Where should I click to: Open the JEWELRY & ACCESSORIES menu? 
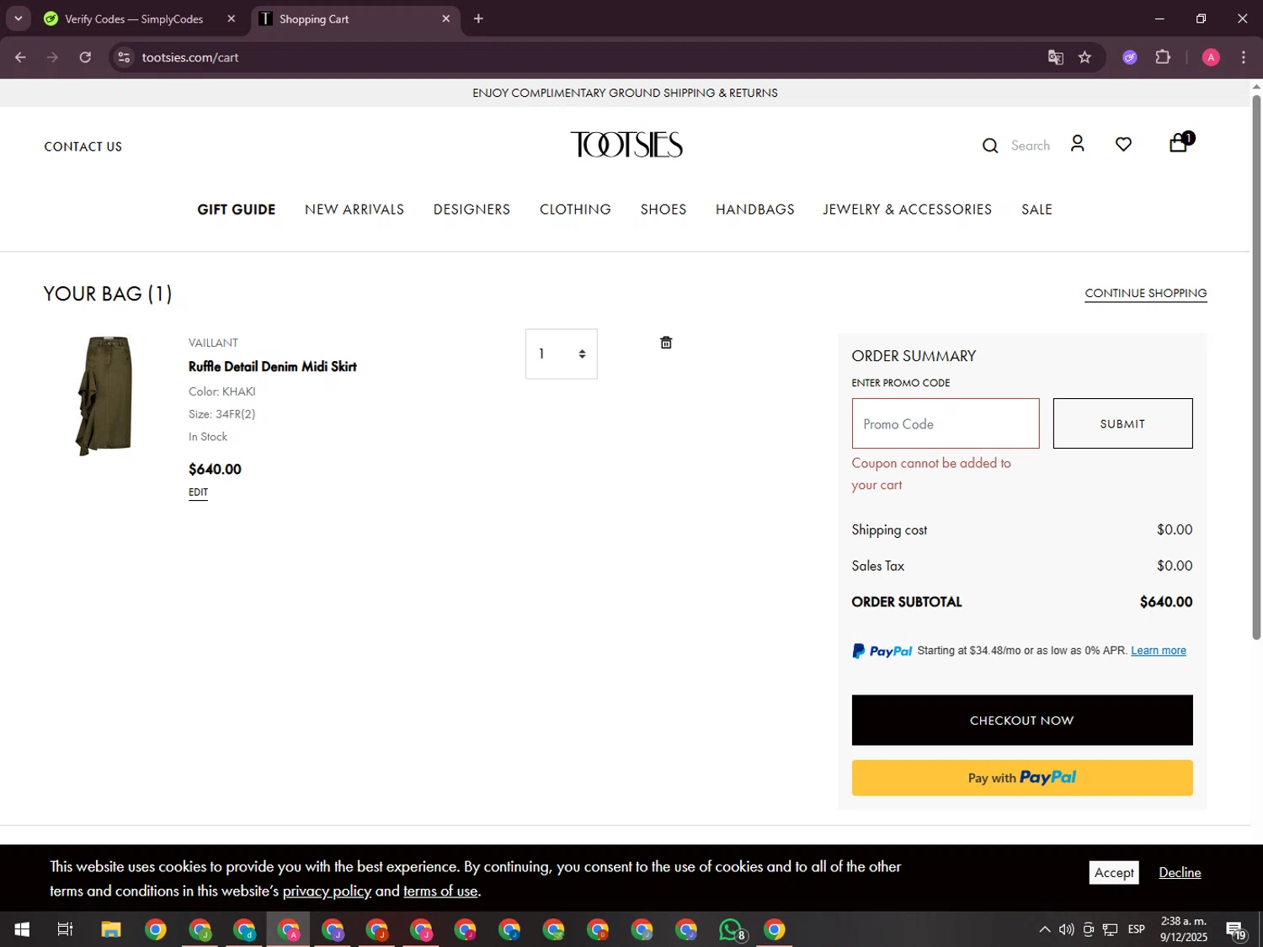(x=908, y=210)
